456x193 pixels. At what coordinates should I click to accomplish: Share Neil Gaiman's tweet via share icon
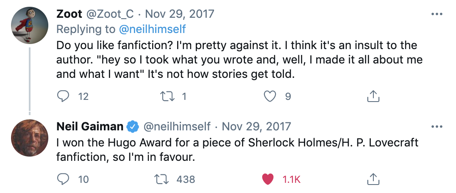tap(373, 179)
